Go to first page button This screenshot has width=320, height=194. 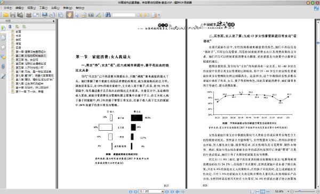131,191
